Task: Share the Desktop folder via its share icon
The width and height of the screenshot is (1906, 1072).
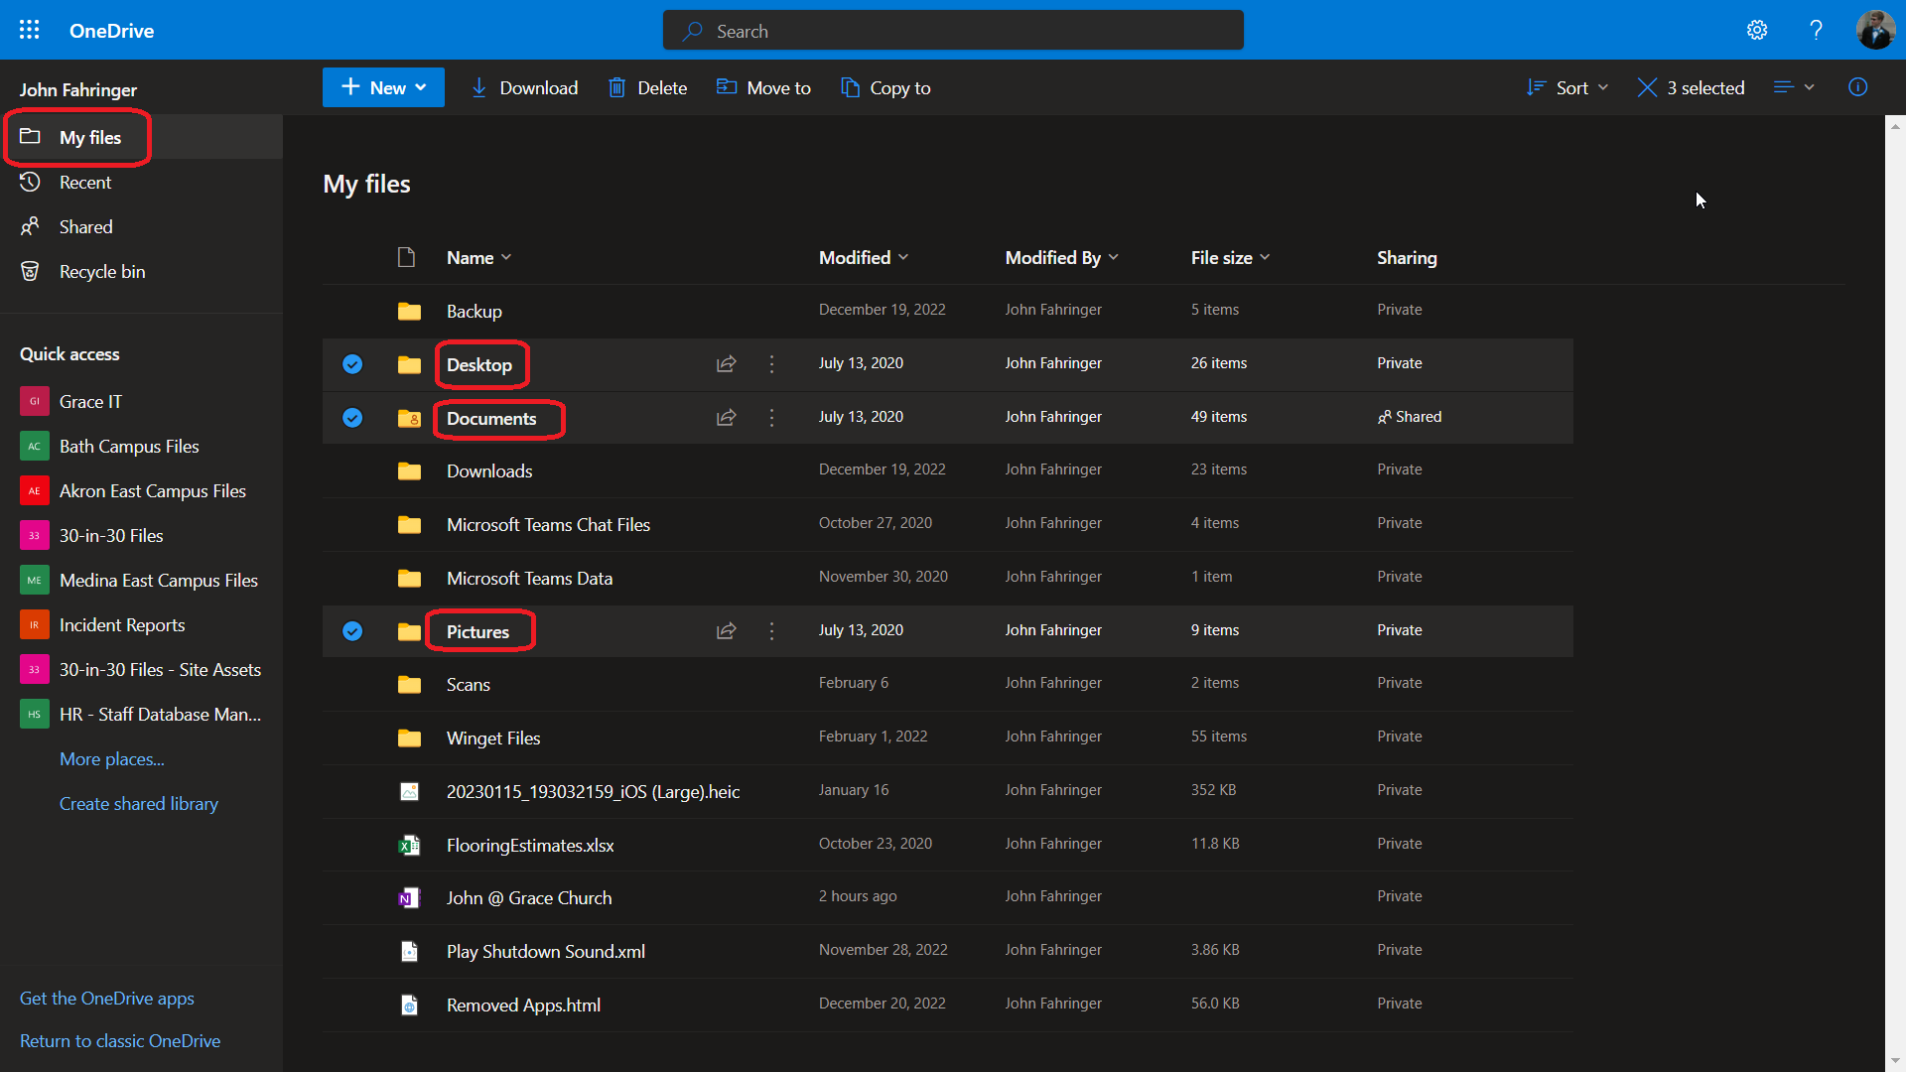Action: [727, 364]
